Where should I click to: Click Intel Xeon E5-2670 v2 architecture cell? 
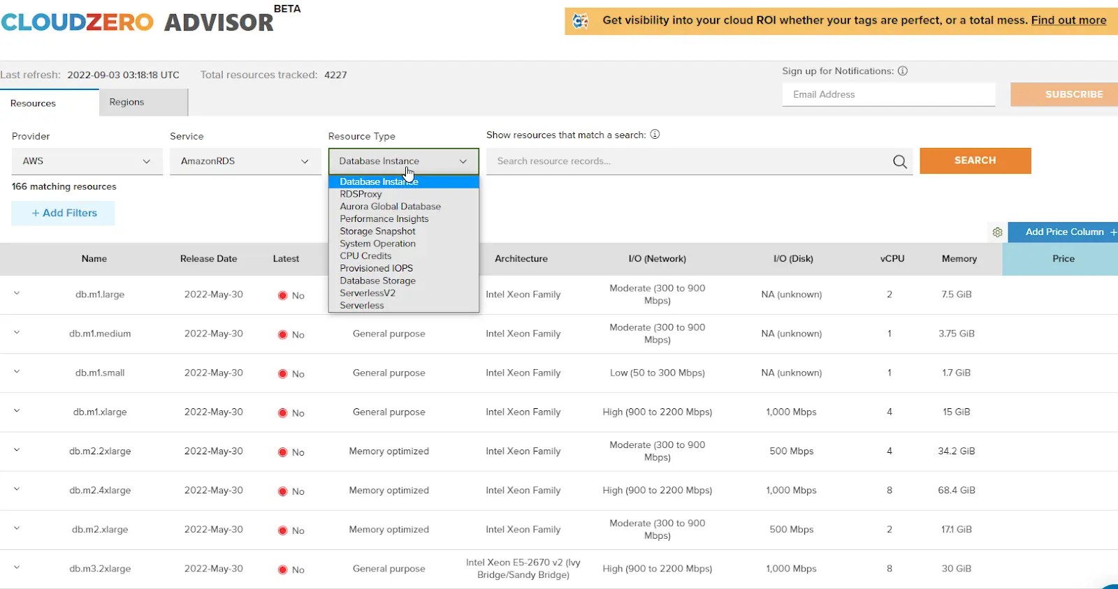pyautogui.click(x=523, y=569)
